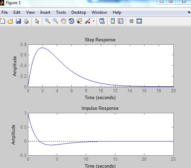Insert a colorbar via toolbar icon
The image size is (191, 168).
pyautogui.click(x=113, y=21)
